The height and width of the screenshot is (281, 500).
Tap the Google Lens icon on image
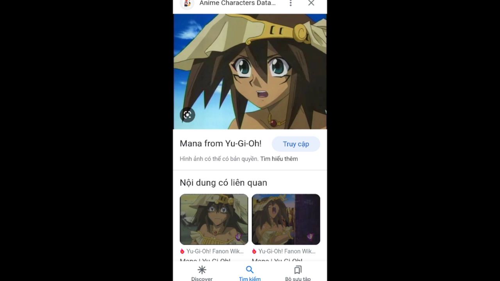pyautogui.click(x=187, y=115)
